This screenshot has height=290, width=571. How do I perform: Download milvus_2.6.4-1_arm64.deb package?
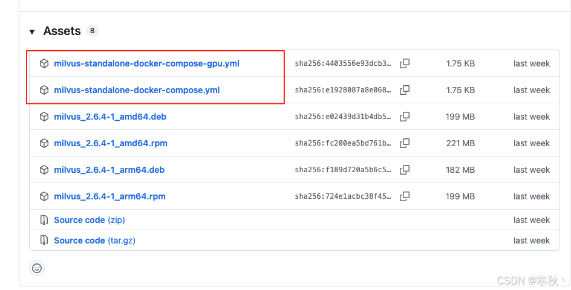pos(109,170)
